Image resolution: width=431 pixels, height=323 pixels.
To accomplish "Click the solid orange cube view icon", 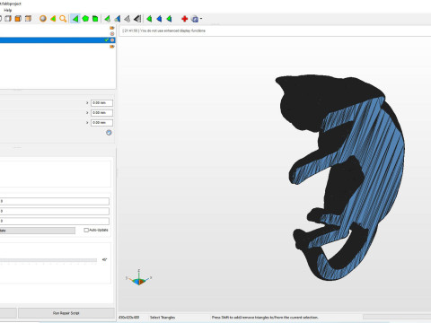I will (18, 19).
